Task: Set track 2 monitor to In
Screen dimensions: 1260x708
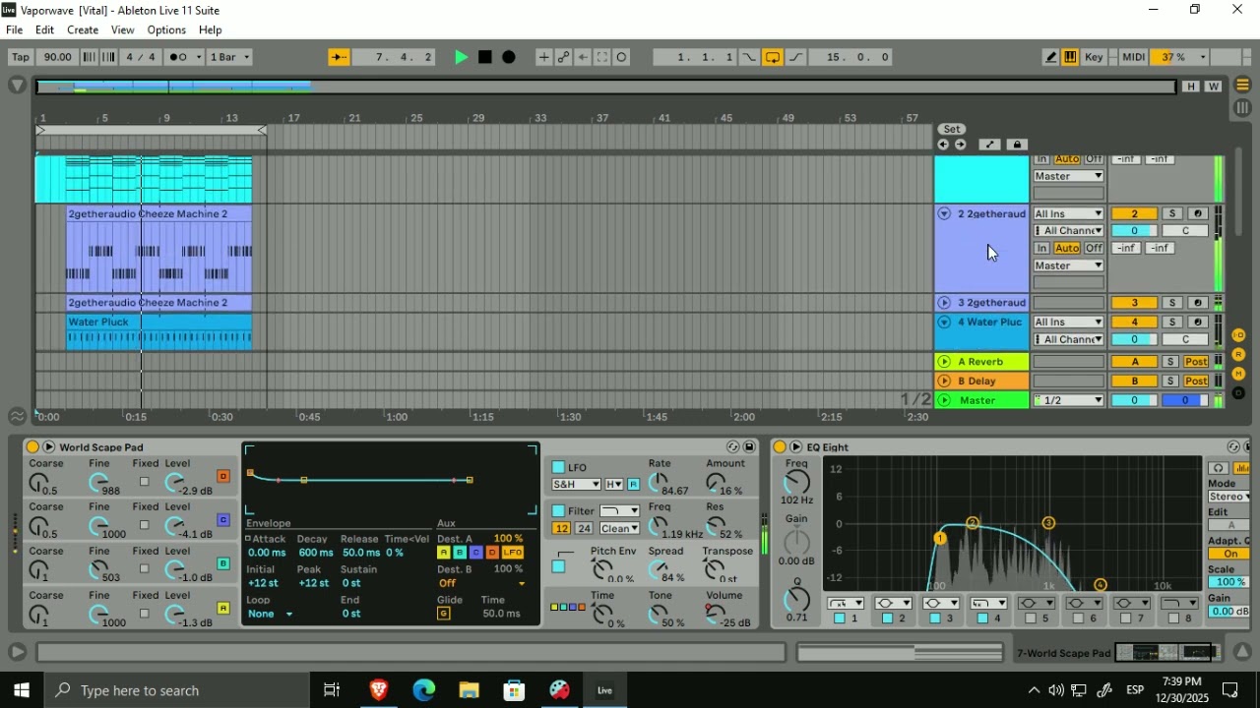Action: point(1041,248)
